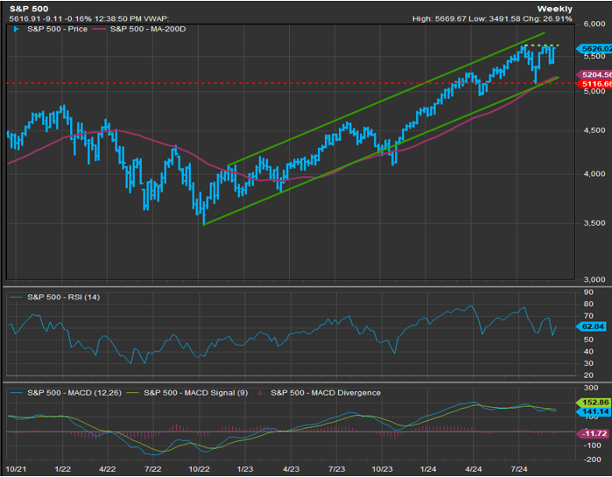612x477 pixels.
Task: Click the MACD Divergence legend bar icon
Action: (x=260, y=393)
